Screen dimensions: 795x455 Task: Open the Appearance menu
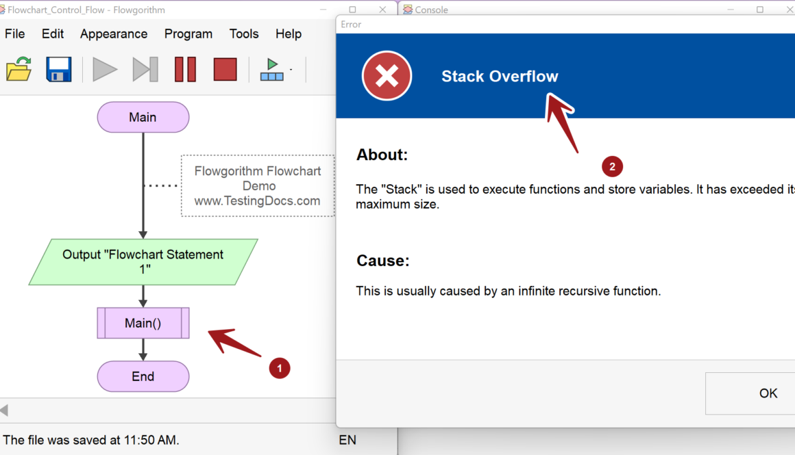click(114, 34)
